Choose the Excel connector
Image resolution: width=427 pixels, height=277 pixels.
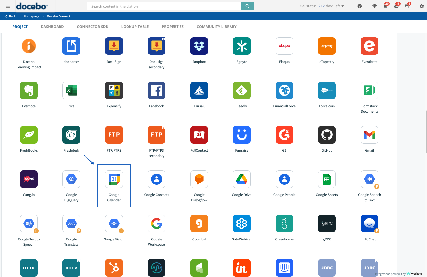click(71, 90)
